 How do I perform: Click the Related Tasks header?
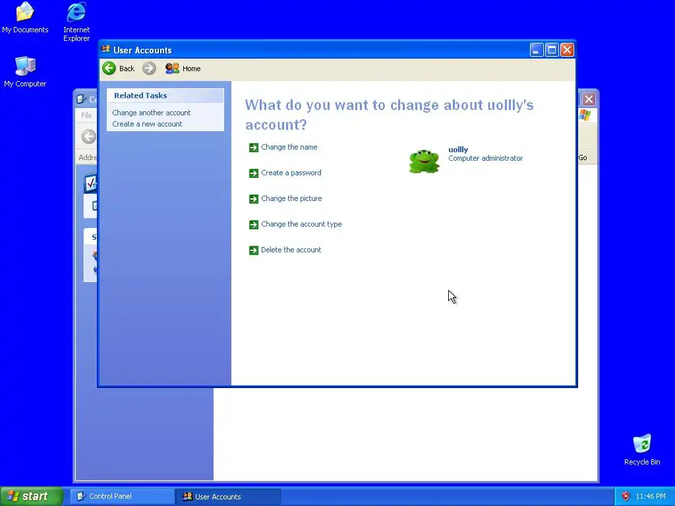[x=165, y=96]
